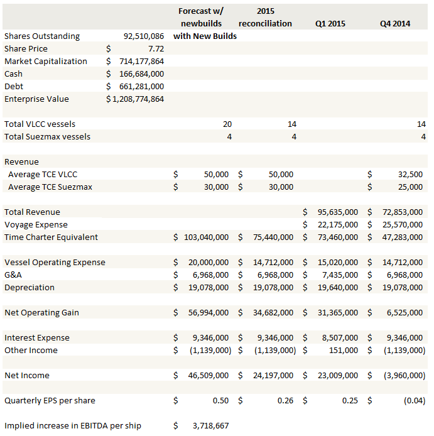The image size is (434, 436).
Task: Select the "Forecast w/ newbuilds" column header
Action: tap(202, 18)
